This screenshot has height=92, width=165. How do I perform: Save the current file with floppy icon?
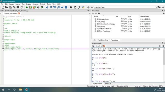coord(10,7)
